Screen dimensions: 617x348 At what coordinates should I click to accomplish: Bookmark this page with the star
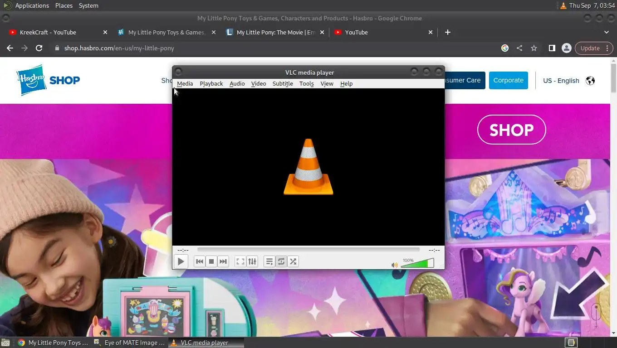[x=534, y=48]
